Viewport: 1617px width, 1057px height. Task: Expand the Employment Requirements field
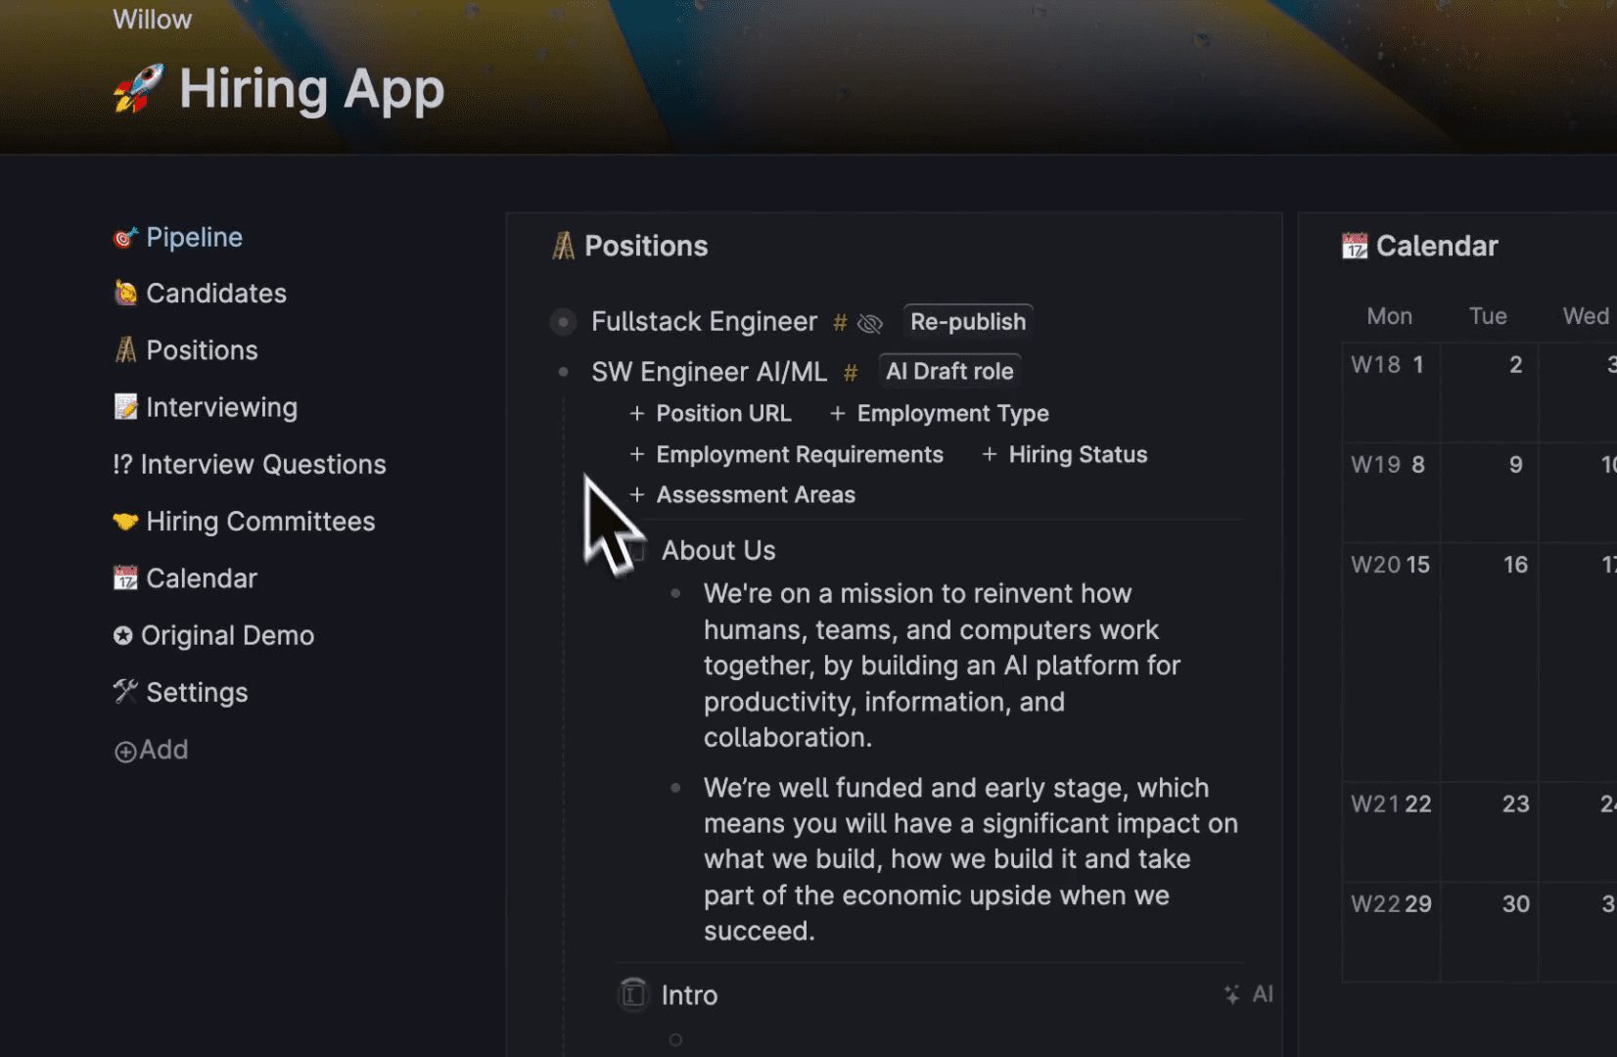[787, 455]
